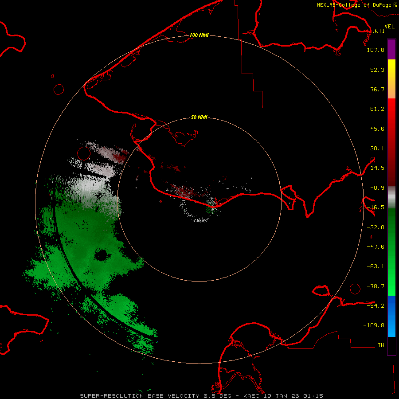Click the 92.3 scale value
The image size is (399, 399).
[377, 70]
